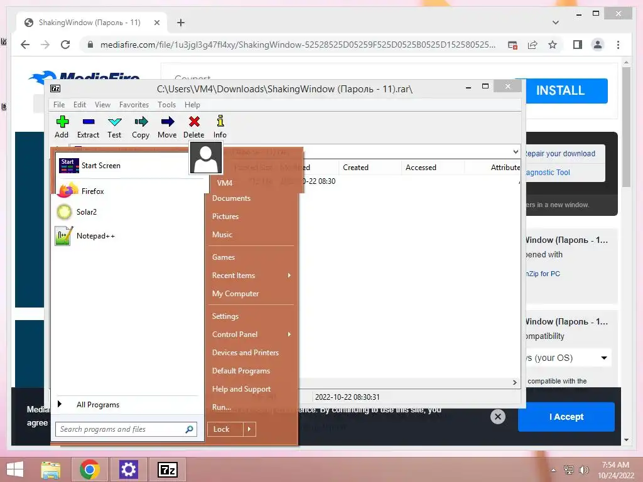
Task: Open a new Chrome tab
Action: tap(181, 23)
